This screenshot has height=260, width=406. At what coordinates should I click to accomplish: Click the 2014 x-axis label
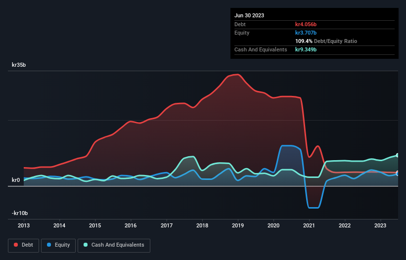click(x=59, y=225)
